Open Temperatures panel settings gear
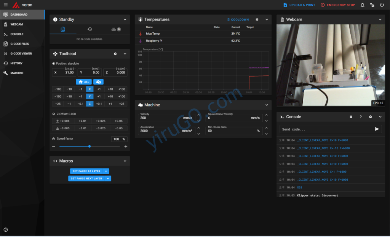This screenshot has width=390, height=237. (257, 19)
